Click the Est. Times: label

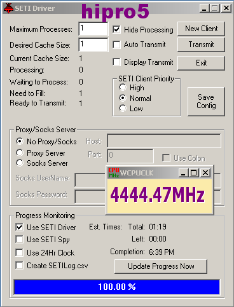coord(106,227)
